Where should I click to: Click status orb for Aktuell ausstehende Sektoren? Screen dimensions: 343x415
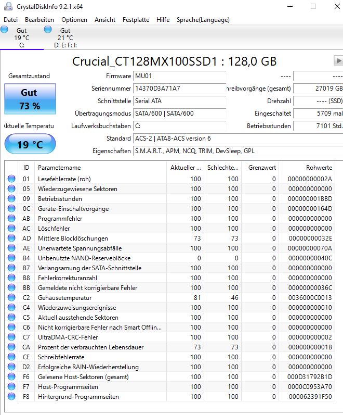click(11, 317)
